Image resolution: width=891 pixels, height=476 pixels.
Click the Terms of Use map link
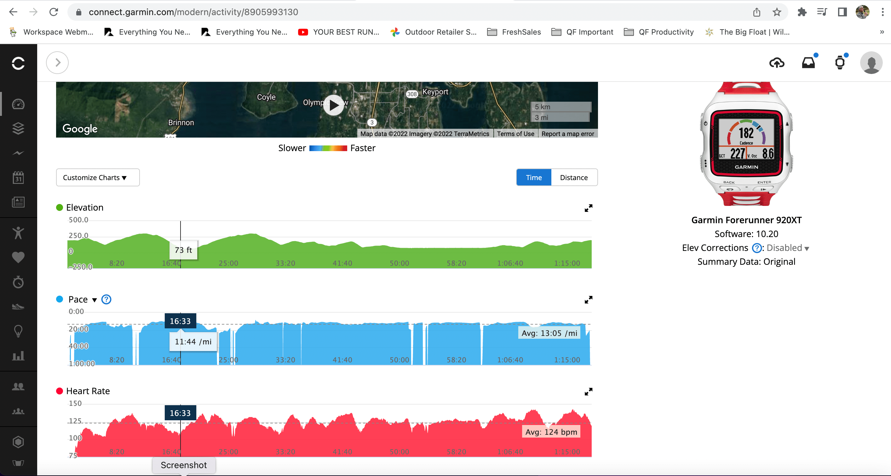(515, 134)
